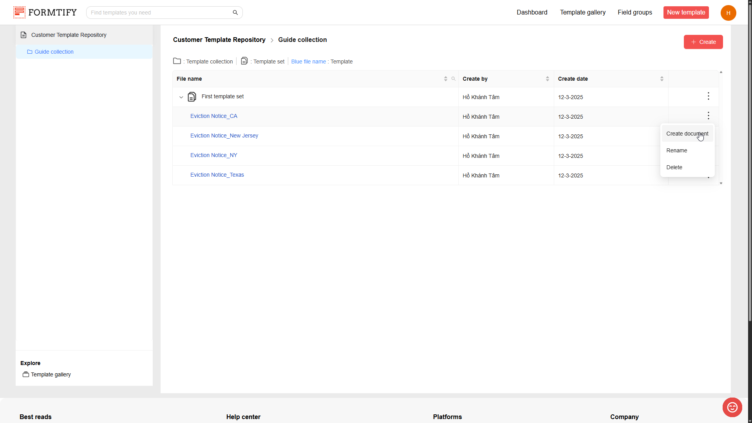The width and height of the screenshot is (752, 423).
Task: Open the Eviction Notice_New Jersey template
Action: point(224,136)
